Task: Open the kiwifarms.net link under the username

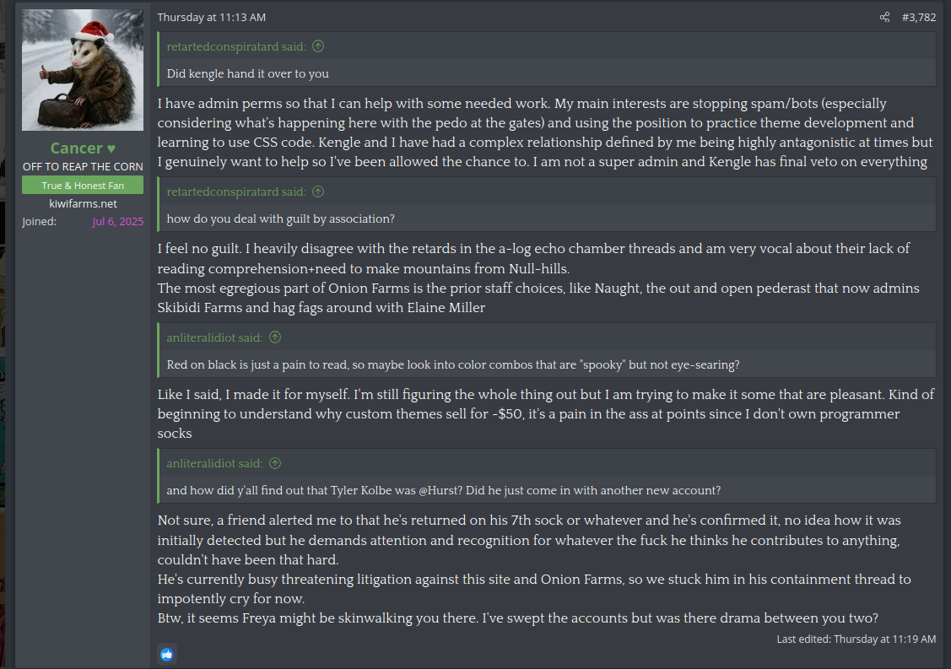Action: (x=82, y=203)
